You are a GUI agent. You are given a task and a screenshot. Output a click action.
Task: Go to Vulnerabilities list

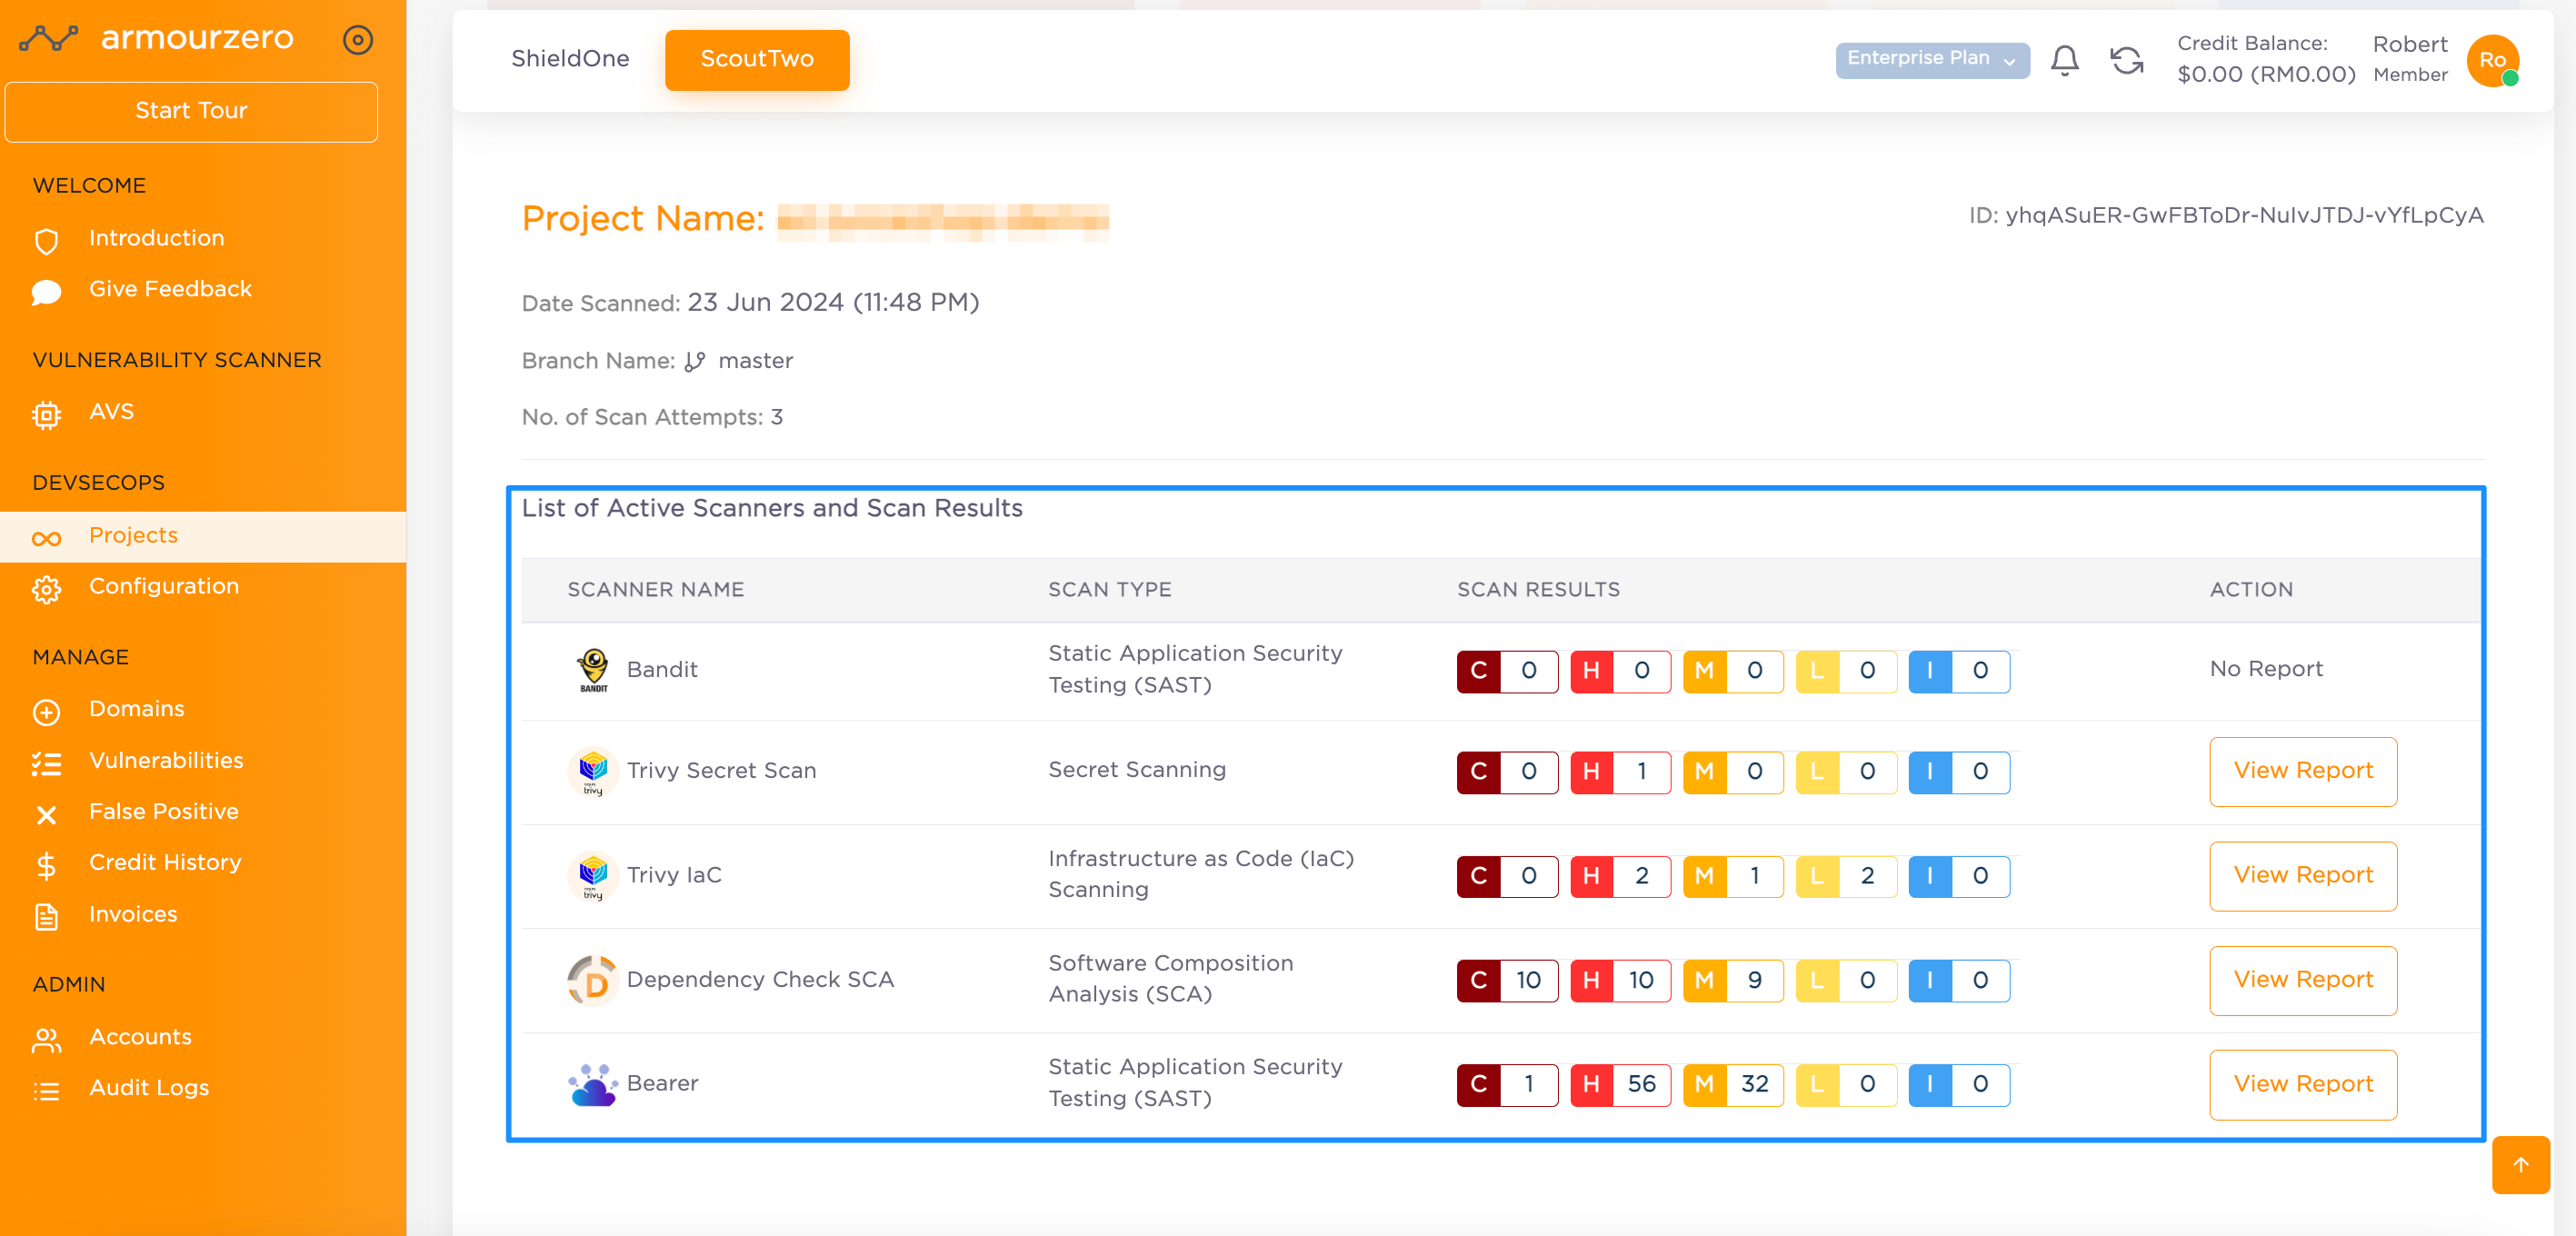166,760
